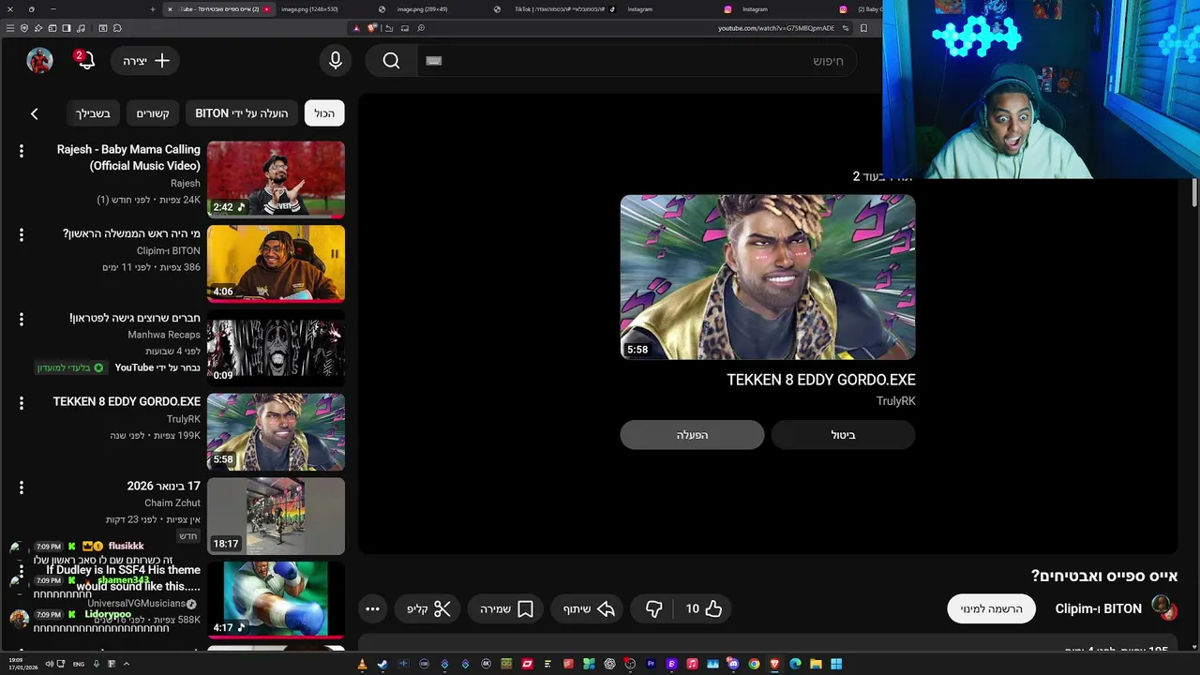This screenshot has height=675, width=1200.
Task: Click הפעלה to play next video
Action: click(692, 435)
